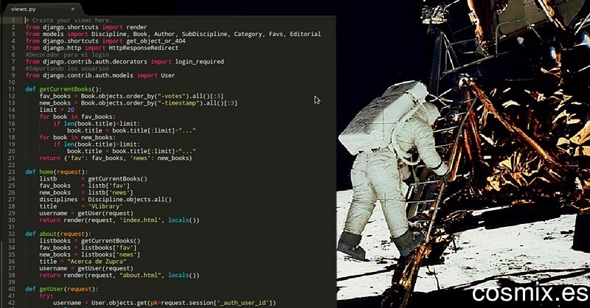This screenshot has width=590, height=308.
Task: Click gutter line number 11
Action: click(x=11, y=89)
